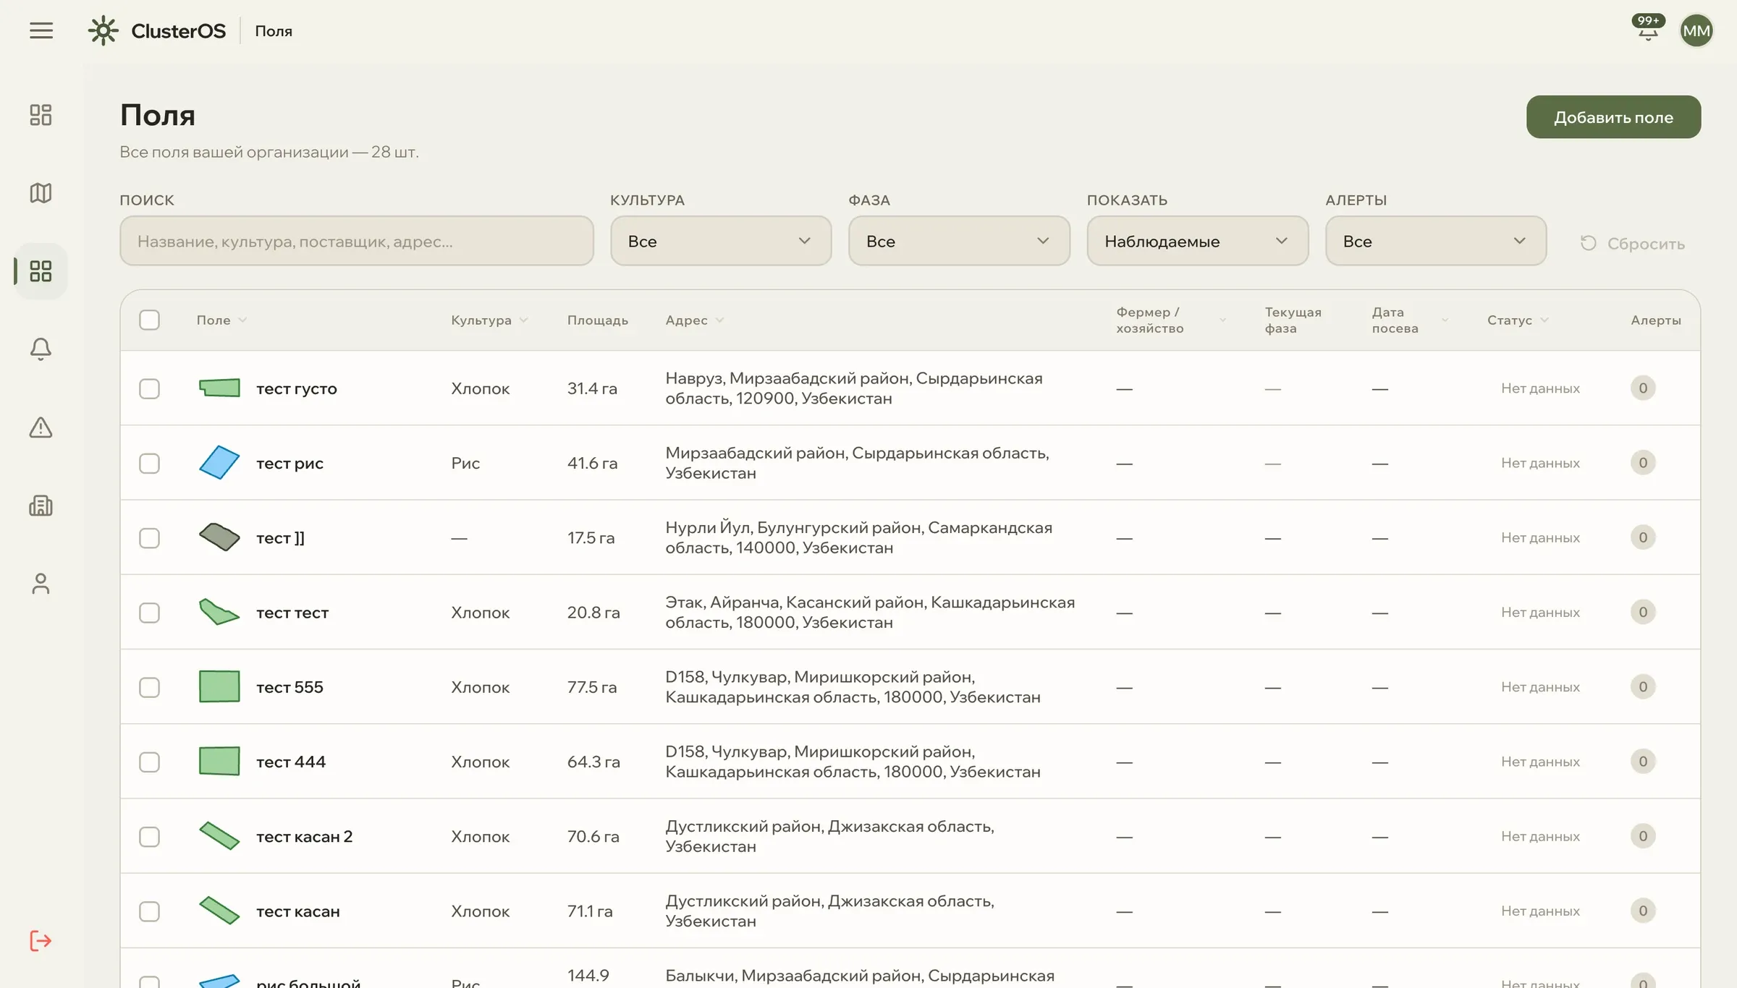Open the bell notifications icon in sidebar

tap(41, 349)
